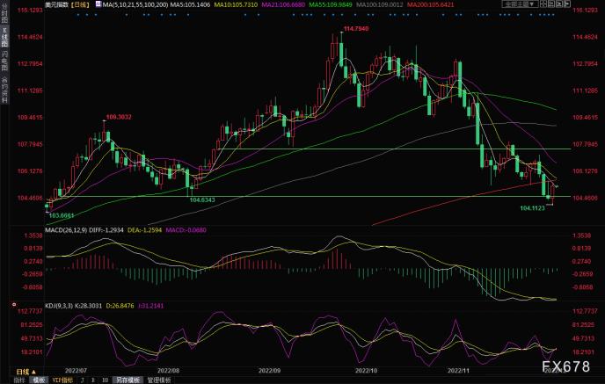
Task: Click the 管理模板 button
Action: tap(159, 380)
